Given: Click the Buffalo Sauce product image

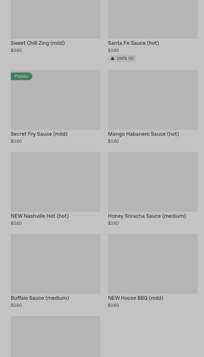Looking at the screenshot, I should click(x=55, y=264).
